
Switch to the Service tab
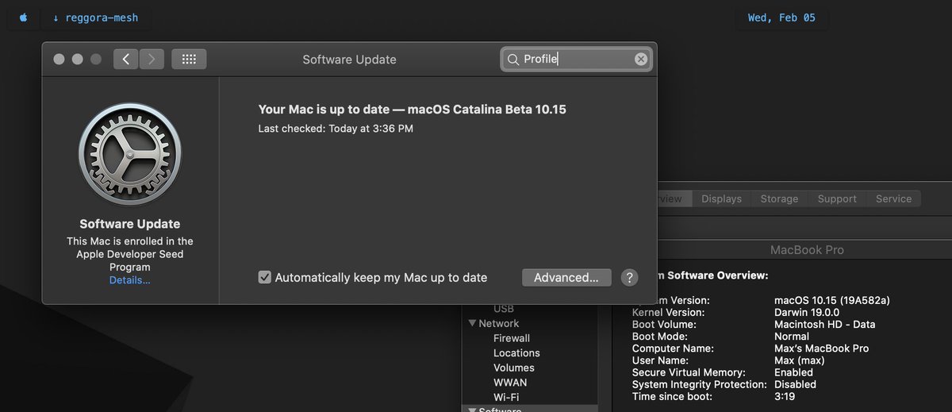[893, 198]
